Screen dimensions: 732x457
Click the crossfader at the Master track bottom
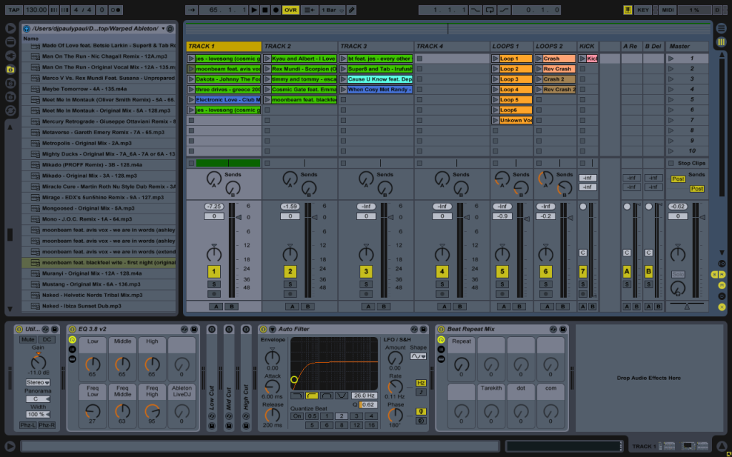coord(687,306)
